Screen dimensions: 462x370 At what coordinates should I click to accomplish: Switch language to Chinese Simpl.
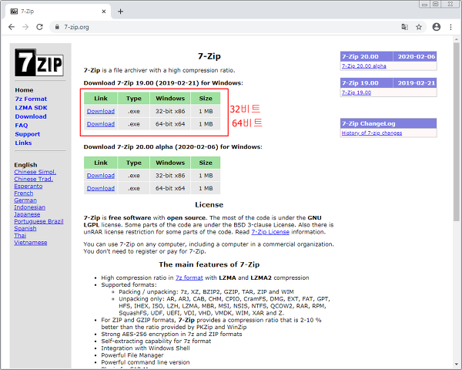35,172
